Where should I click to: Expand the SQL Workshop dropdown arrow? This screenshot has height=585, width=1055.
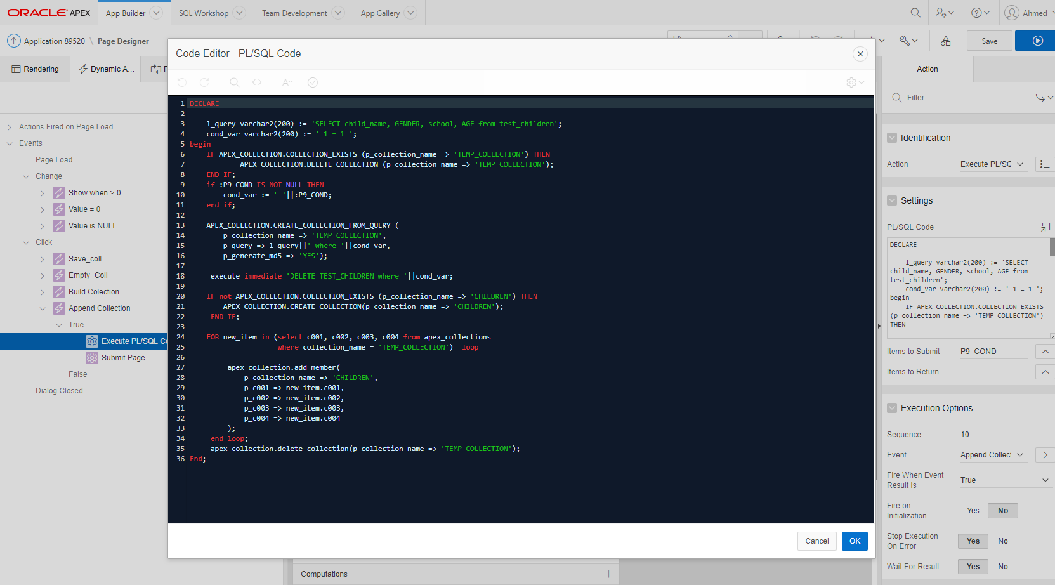(239, 13)
